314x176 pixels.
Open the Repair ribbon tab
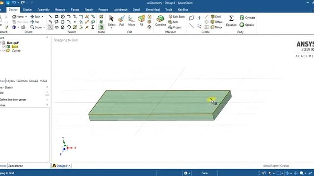point(88,10)
